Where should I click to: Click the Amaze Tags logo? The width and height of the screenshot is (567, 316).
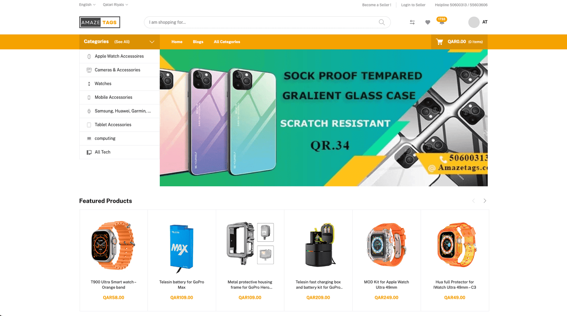tap(100, 22)
